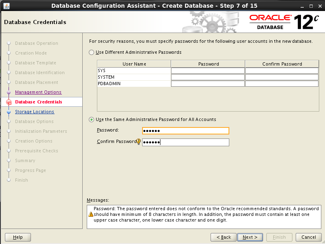
Task: Click the Messages label
Action: pyautogui.click(x=98, y=200)
